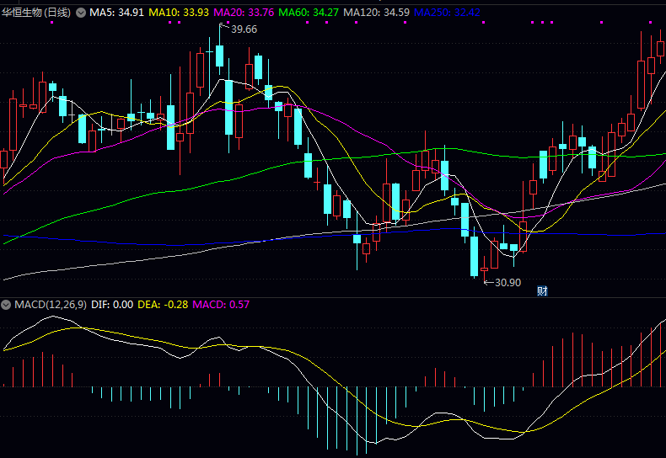This screenshot has width=666, height=458.
Task: Expand the MACD indicator settings arrow
Action: [x=6, y=305]
